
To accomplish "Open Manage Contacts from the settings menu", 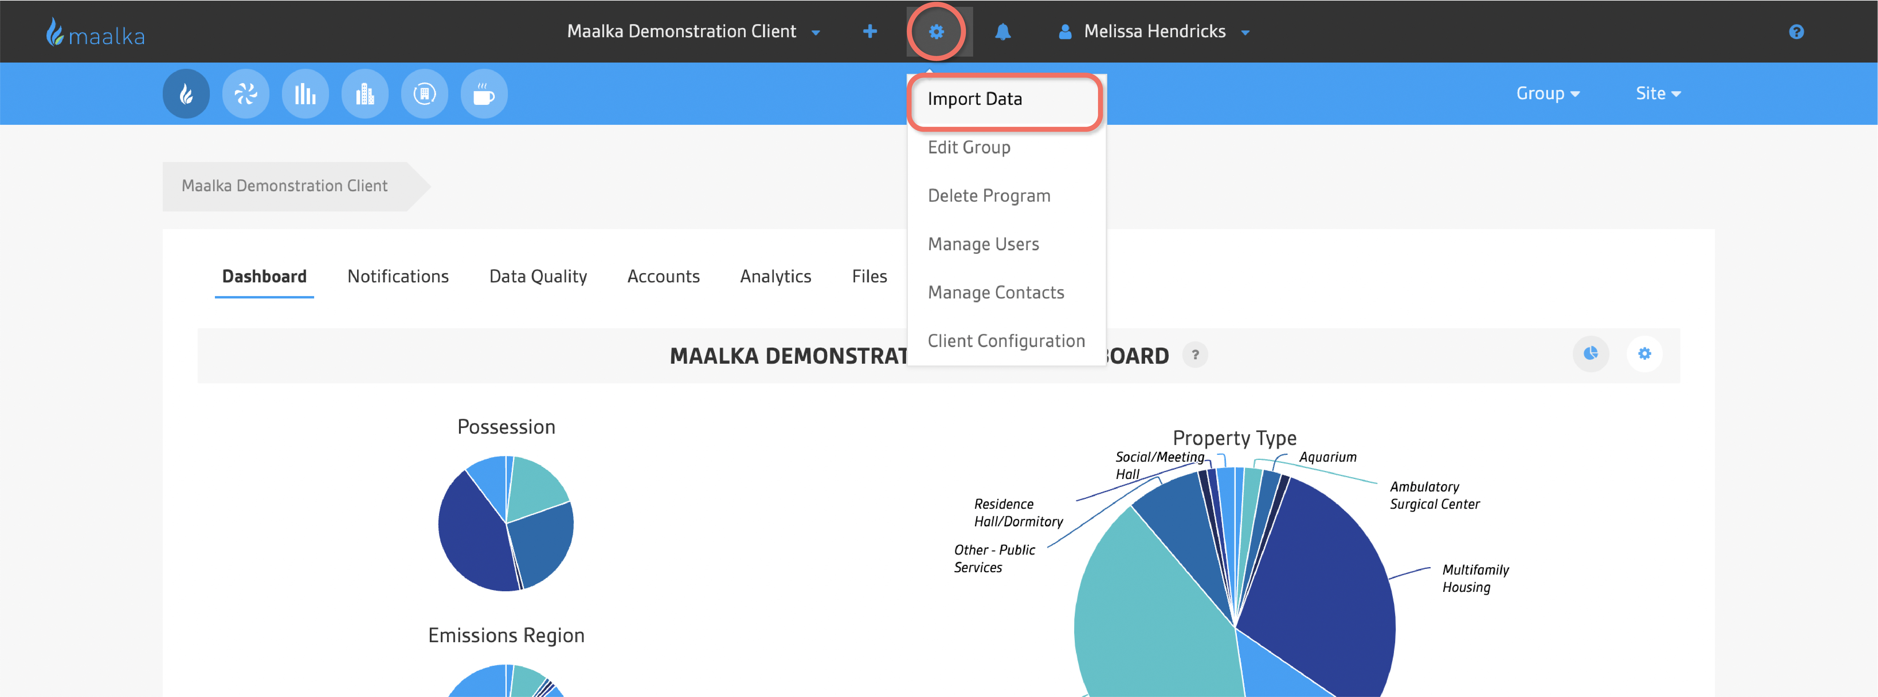I will [1006, 293].
